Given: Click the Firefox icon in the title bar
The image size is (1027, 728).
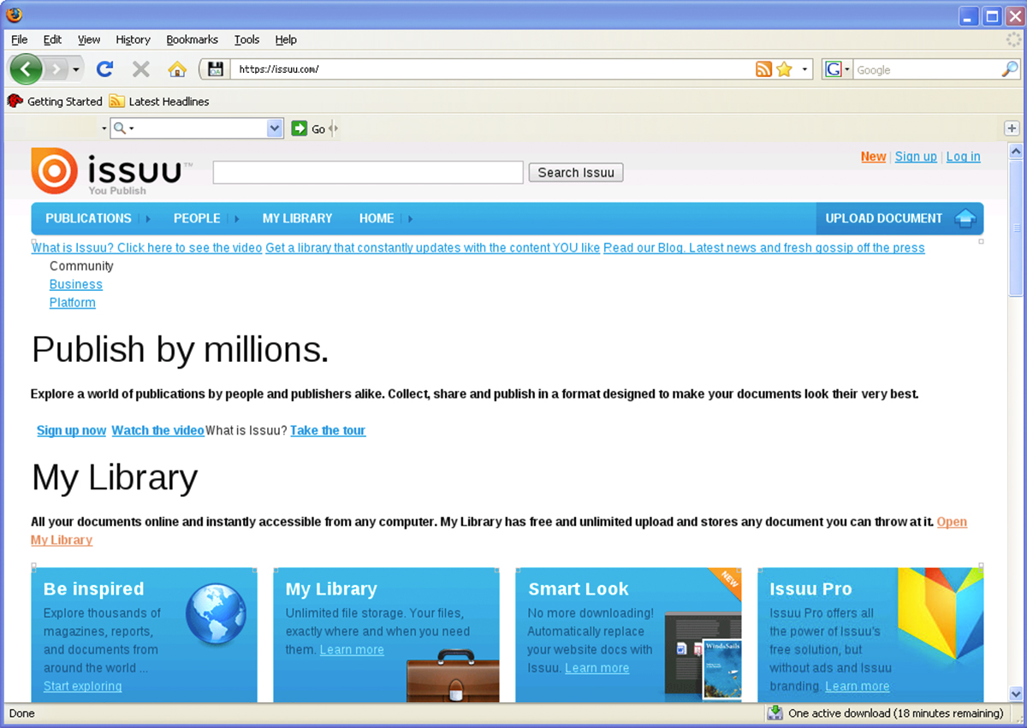Looking at the screenshot, I should pyautogui.click(x=15, y=15).
